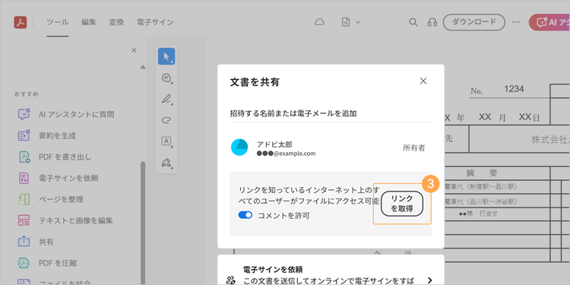Viewport: 570px width, 285px height.
Task: Choose テキストと画像を編集 label
Action: coord(75,220)
